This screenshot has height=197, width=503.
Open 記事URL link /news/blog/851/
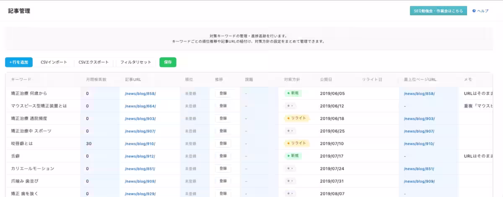(x=140, y=169)
